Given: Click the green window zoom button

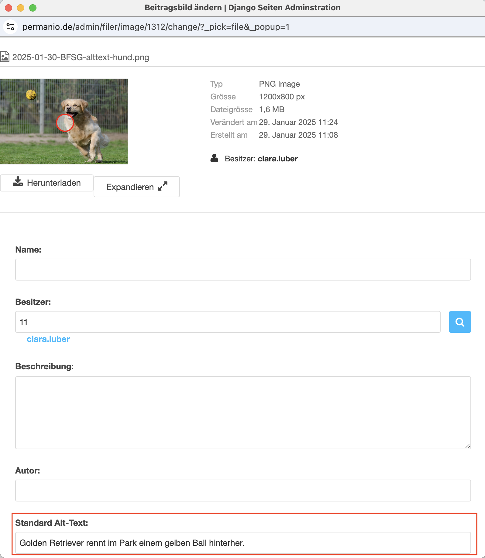Looking at the screenshot, I should coord(33,8).
